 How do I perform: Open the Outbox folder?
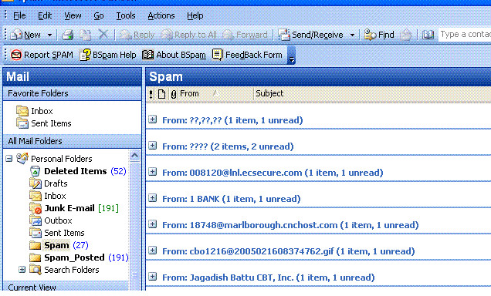[x=51, y=220]
